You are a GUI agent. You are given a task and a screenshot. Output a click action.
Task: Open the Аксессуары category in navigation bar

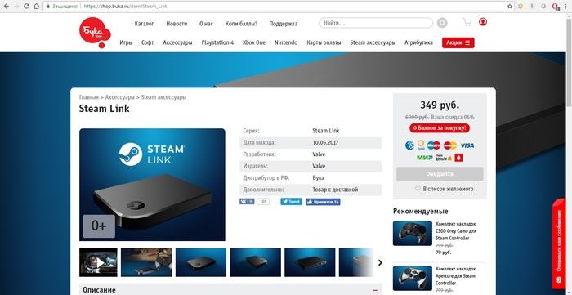pos(177,42)
